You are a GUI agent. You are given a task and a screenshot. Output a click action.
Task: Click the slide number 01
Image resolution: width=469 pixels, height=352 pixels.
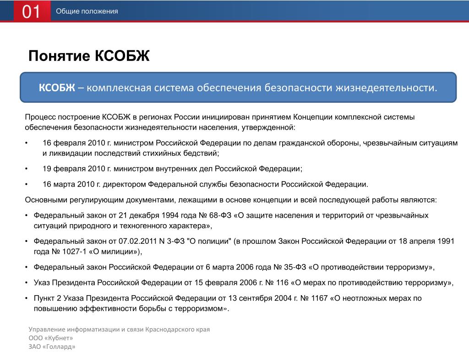coord(31,11)
